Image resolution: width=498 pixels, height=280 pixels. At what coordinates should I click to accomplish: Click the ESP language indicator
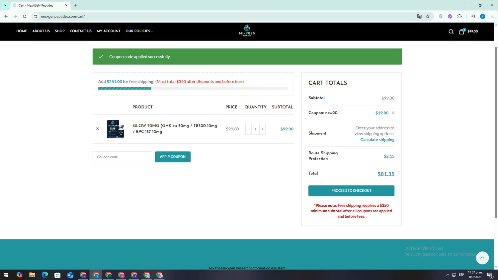pos(461,275)
